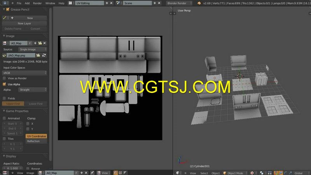Pin image icon in image editor footer

point(92,173)
